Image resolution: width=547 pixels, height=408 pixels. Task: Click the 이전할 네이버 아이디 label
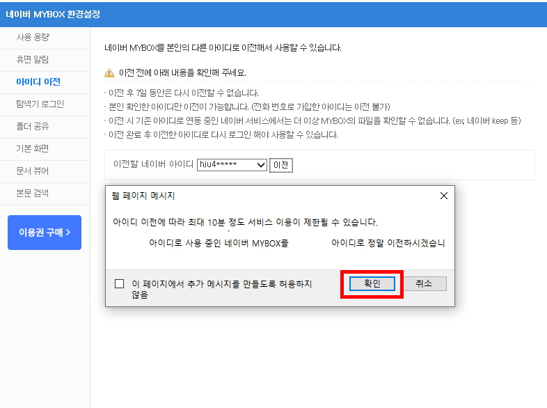pyautogui.click(x=153, y=164)
